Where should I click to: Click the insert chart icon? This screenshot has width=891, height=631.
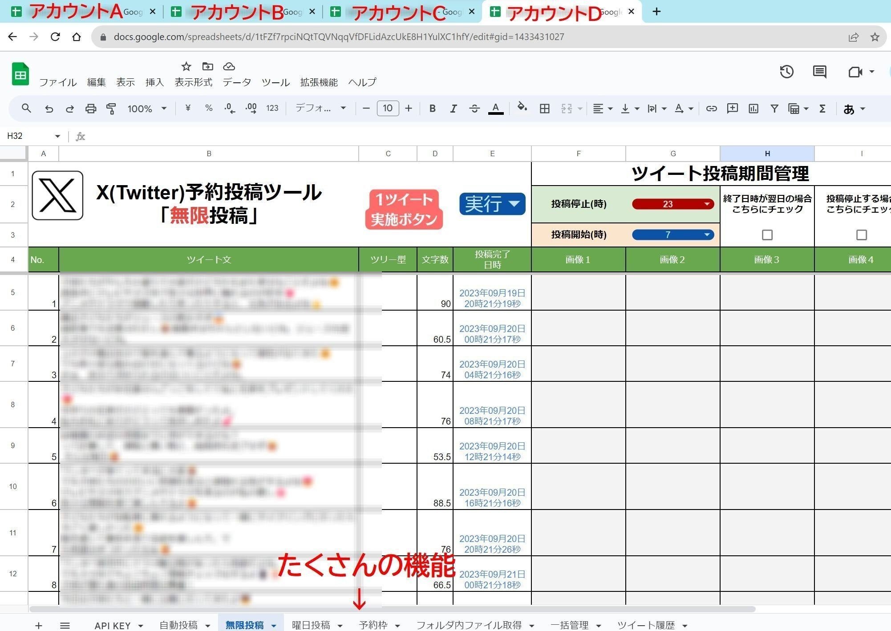point(753,108)
